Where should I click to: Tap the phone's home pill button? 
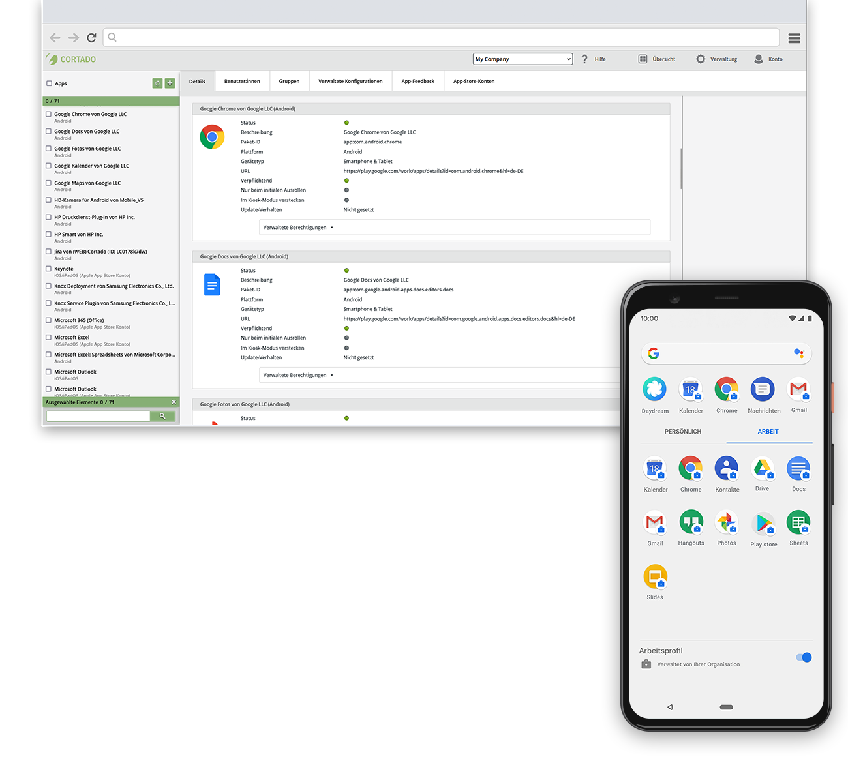[x=727, y=707]
